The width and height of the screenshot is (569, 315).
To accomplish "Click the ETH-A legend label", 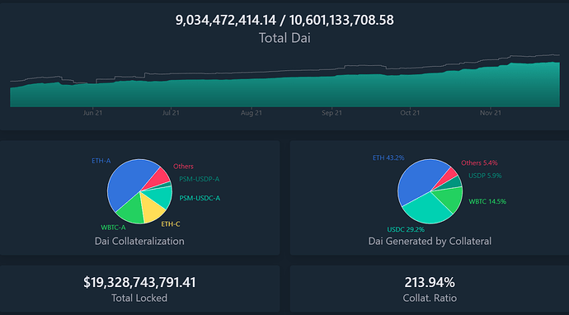I will pos(101,161).
